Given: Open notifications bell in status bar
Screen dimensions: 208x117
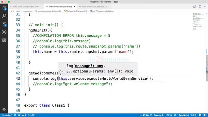Looking at the screenshot, I should click(x=205, y=115).
